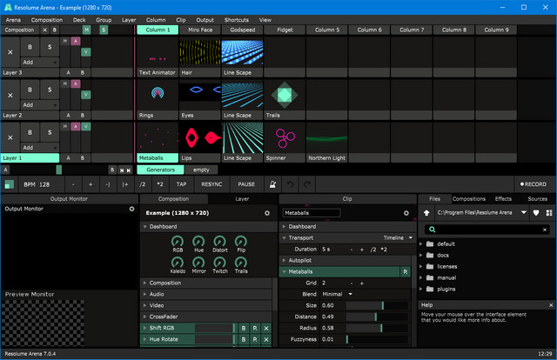Bypass the Hue Rotate effect
The width and height of the screenshot is (557, 360).
243,339
